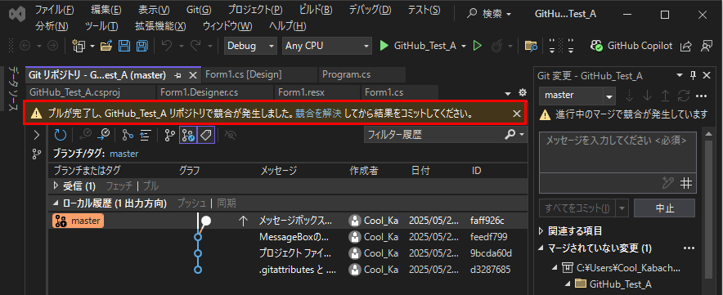Click the refresh icon in Git repository toolbar
The image size is (723, 295).
61,135
